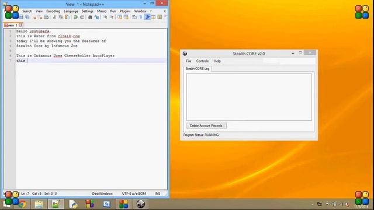Open the Controls menu in Stealth CORE
Image resolution: width=374 pixels, height=210 pixels.
click(x=202, y=61)
